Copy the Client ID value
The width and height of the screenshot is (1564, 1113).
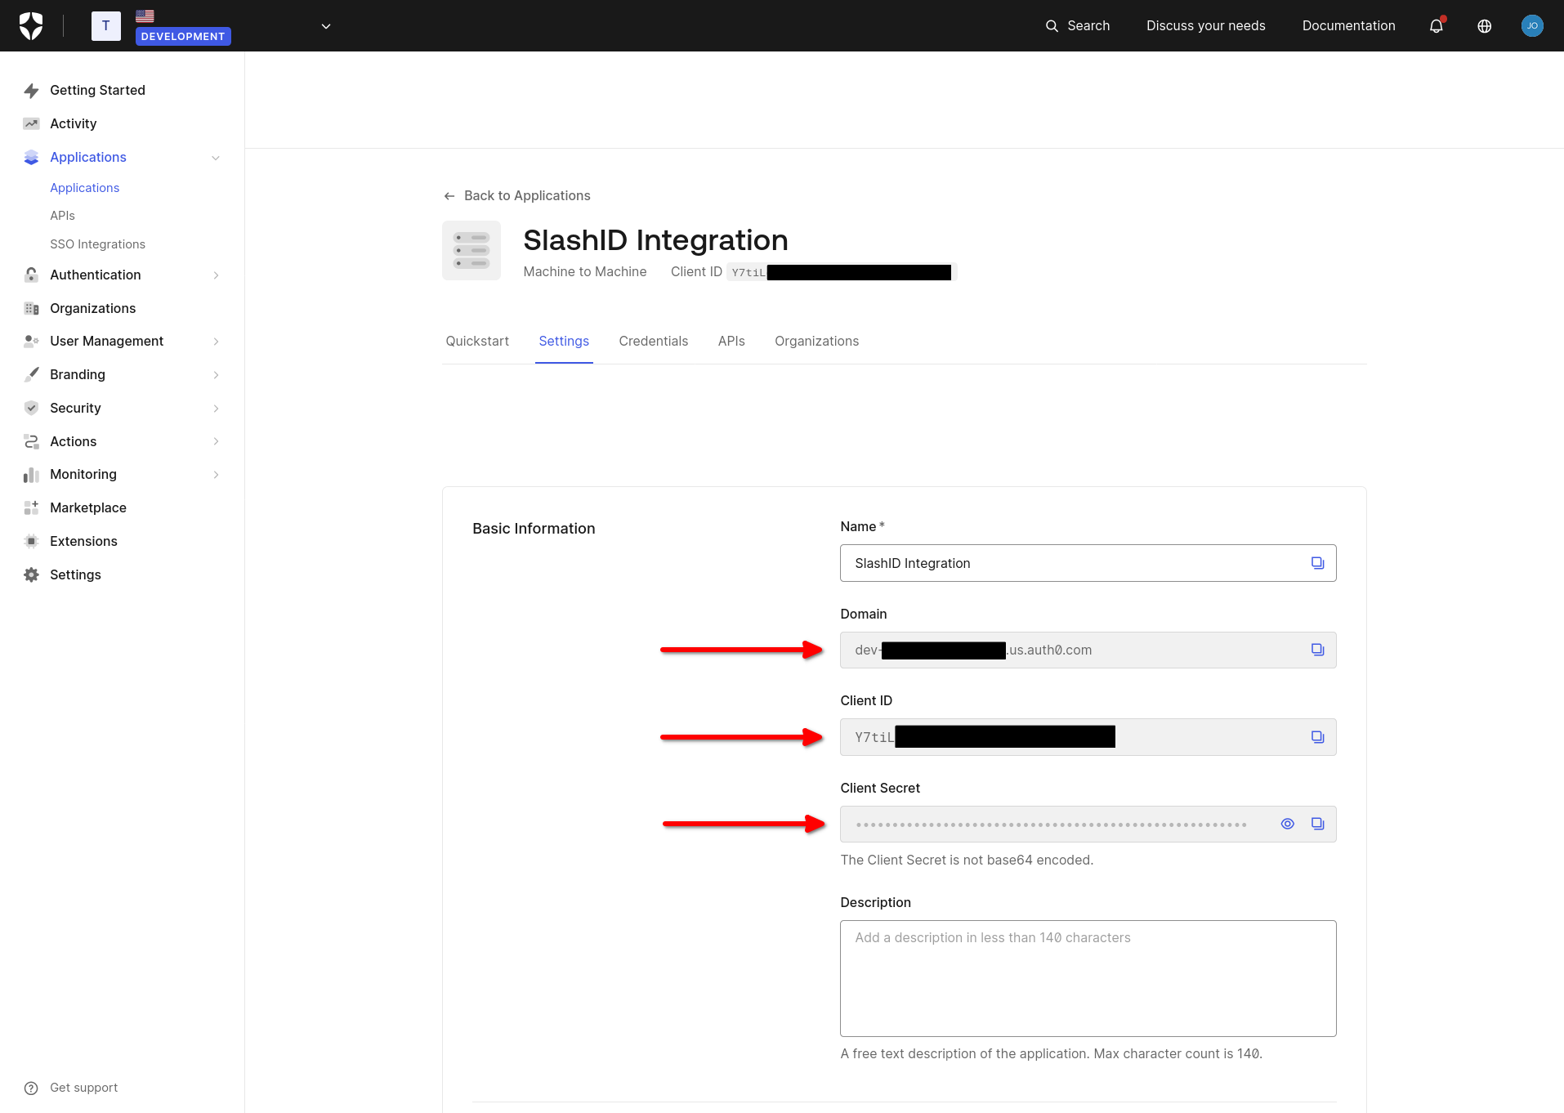(x=1317, y=736)
